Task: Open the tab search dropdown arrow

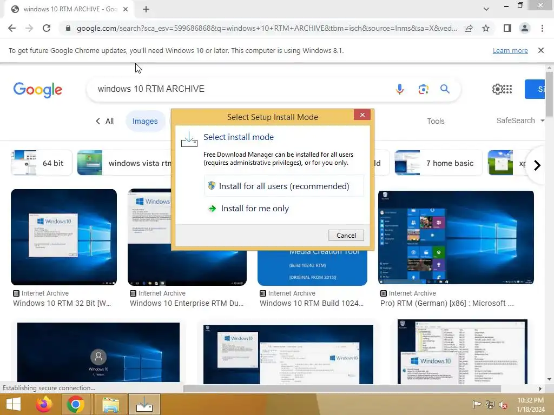Action: pyautogui.click(x=486, y=9)
